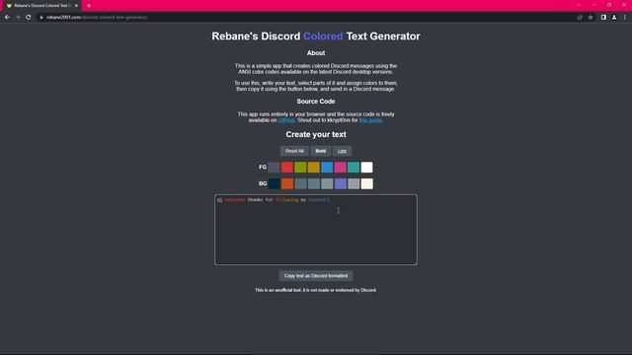
Task: Pick the dark navy background color
Action: pos(275,183)
